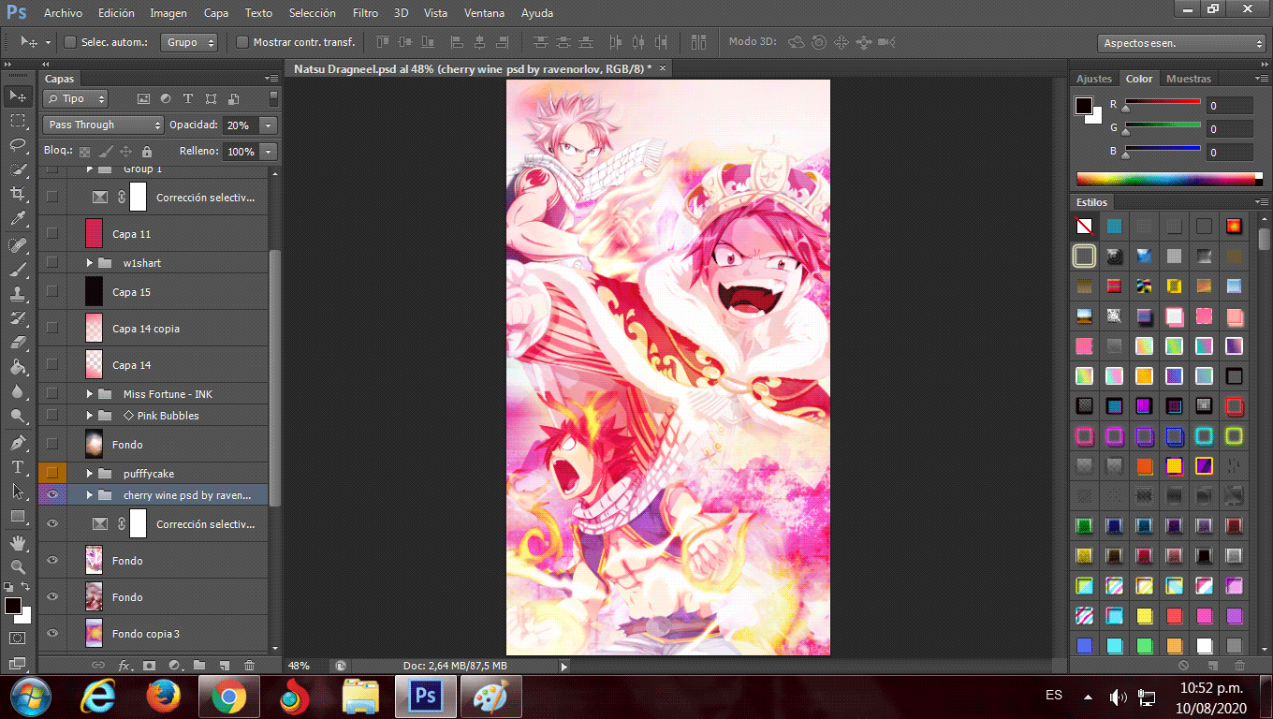Open Google Chrome from the taskbar
The width and height of the screenshot is (1273, 719).
tap(228, 697)
